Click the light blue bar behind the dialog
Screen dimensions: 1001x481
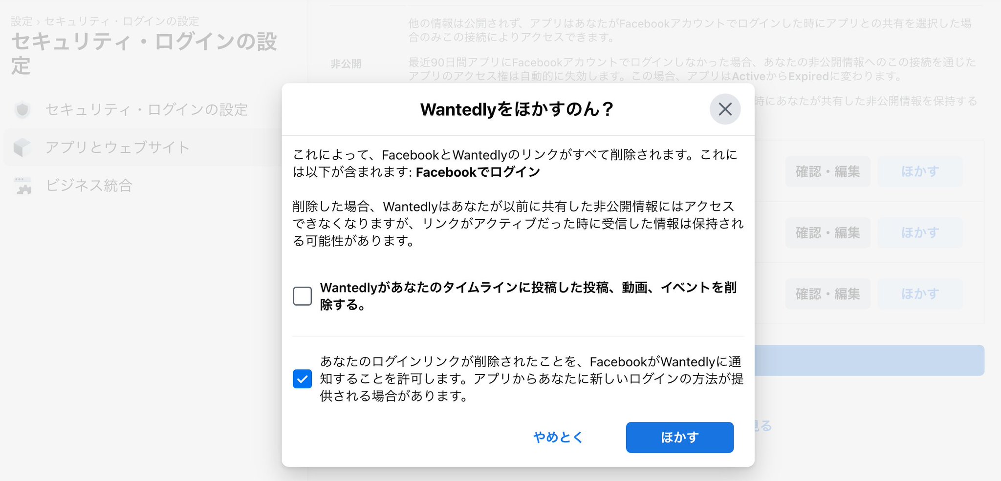tap(869, 360)
